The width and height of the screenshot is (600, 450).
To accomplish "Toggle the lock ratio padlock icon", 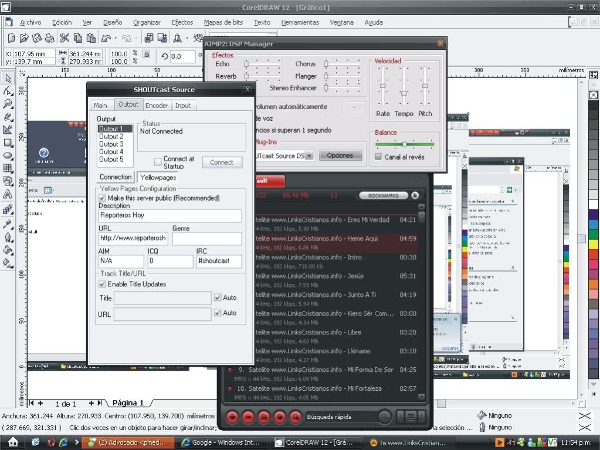I will point(146,54).
